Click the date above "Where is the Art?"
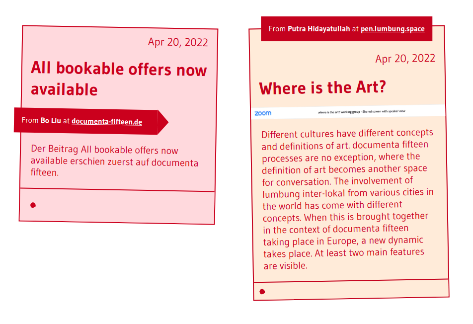The image size is (473, 324). pos(405,59)
